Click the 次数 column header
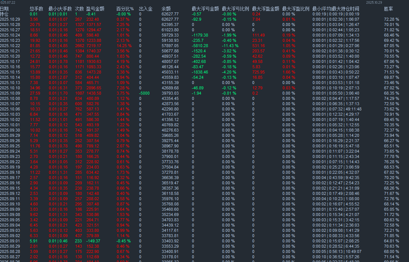This screenshot has height=262, width=409. pyautogui.click(x=79, y=9)
